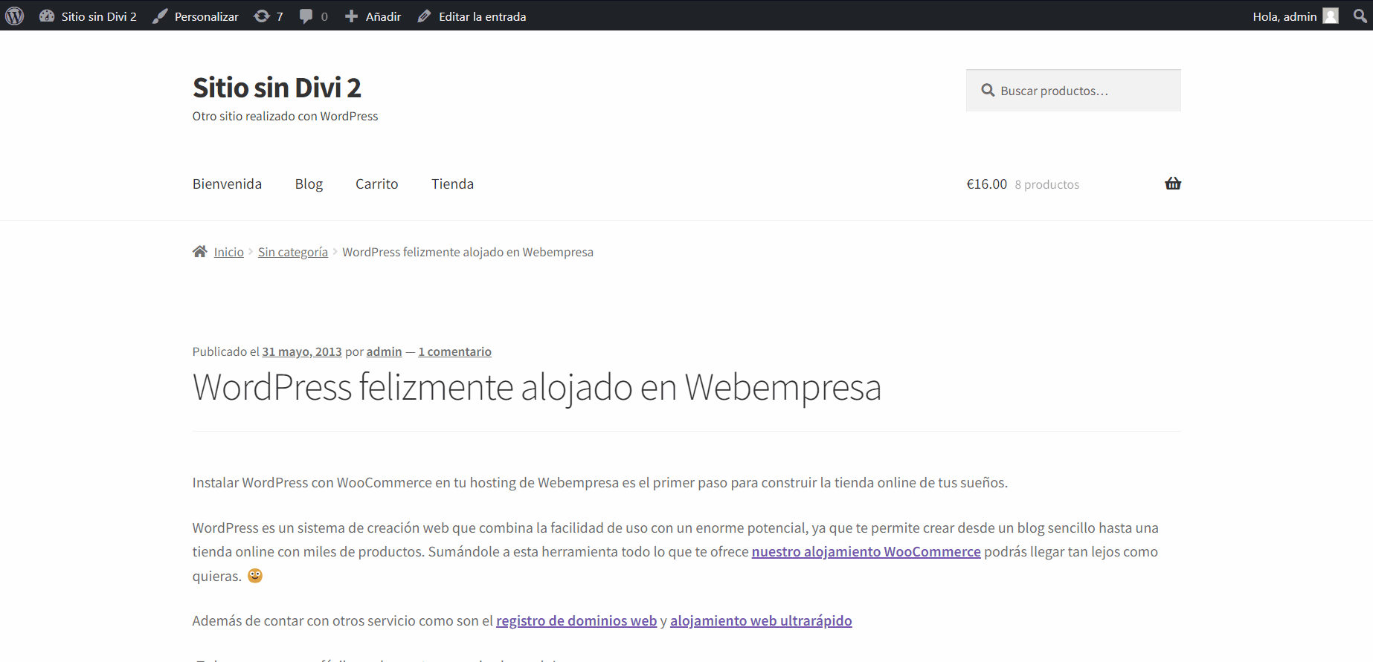The height and width of the screenshot is (662, 1373).
Task: Open the Blog menu item
Action: point(309,184)
